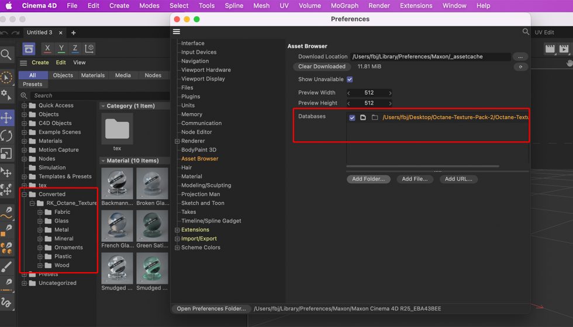Click the database folder icon in Databases row
The width and height of the screenshot is (573, 327).
tap(375, 117)
